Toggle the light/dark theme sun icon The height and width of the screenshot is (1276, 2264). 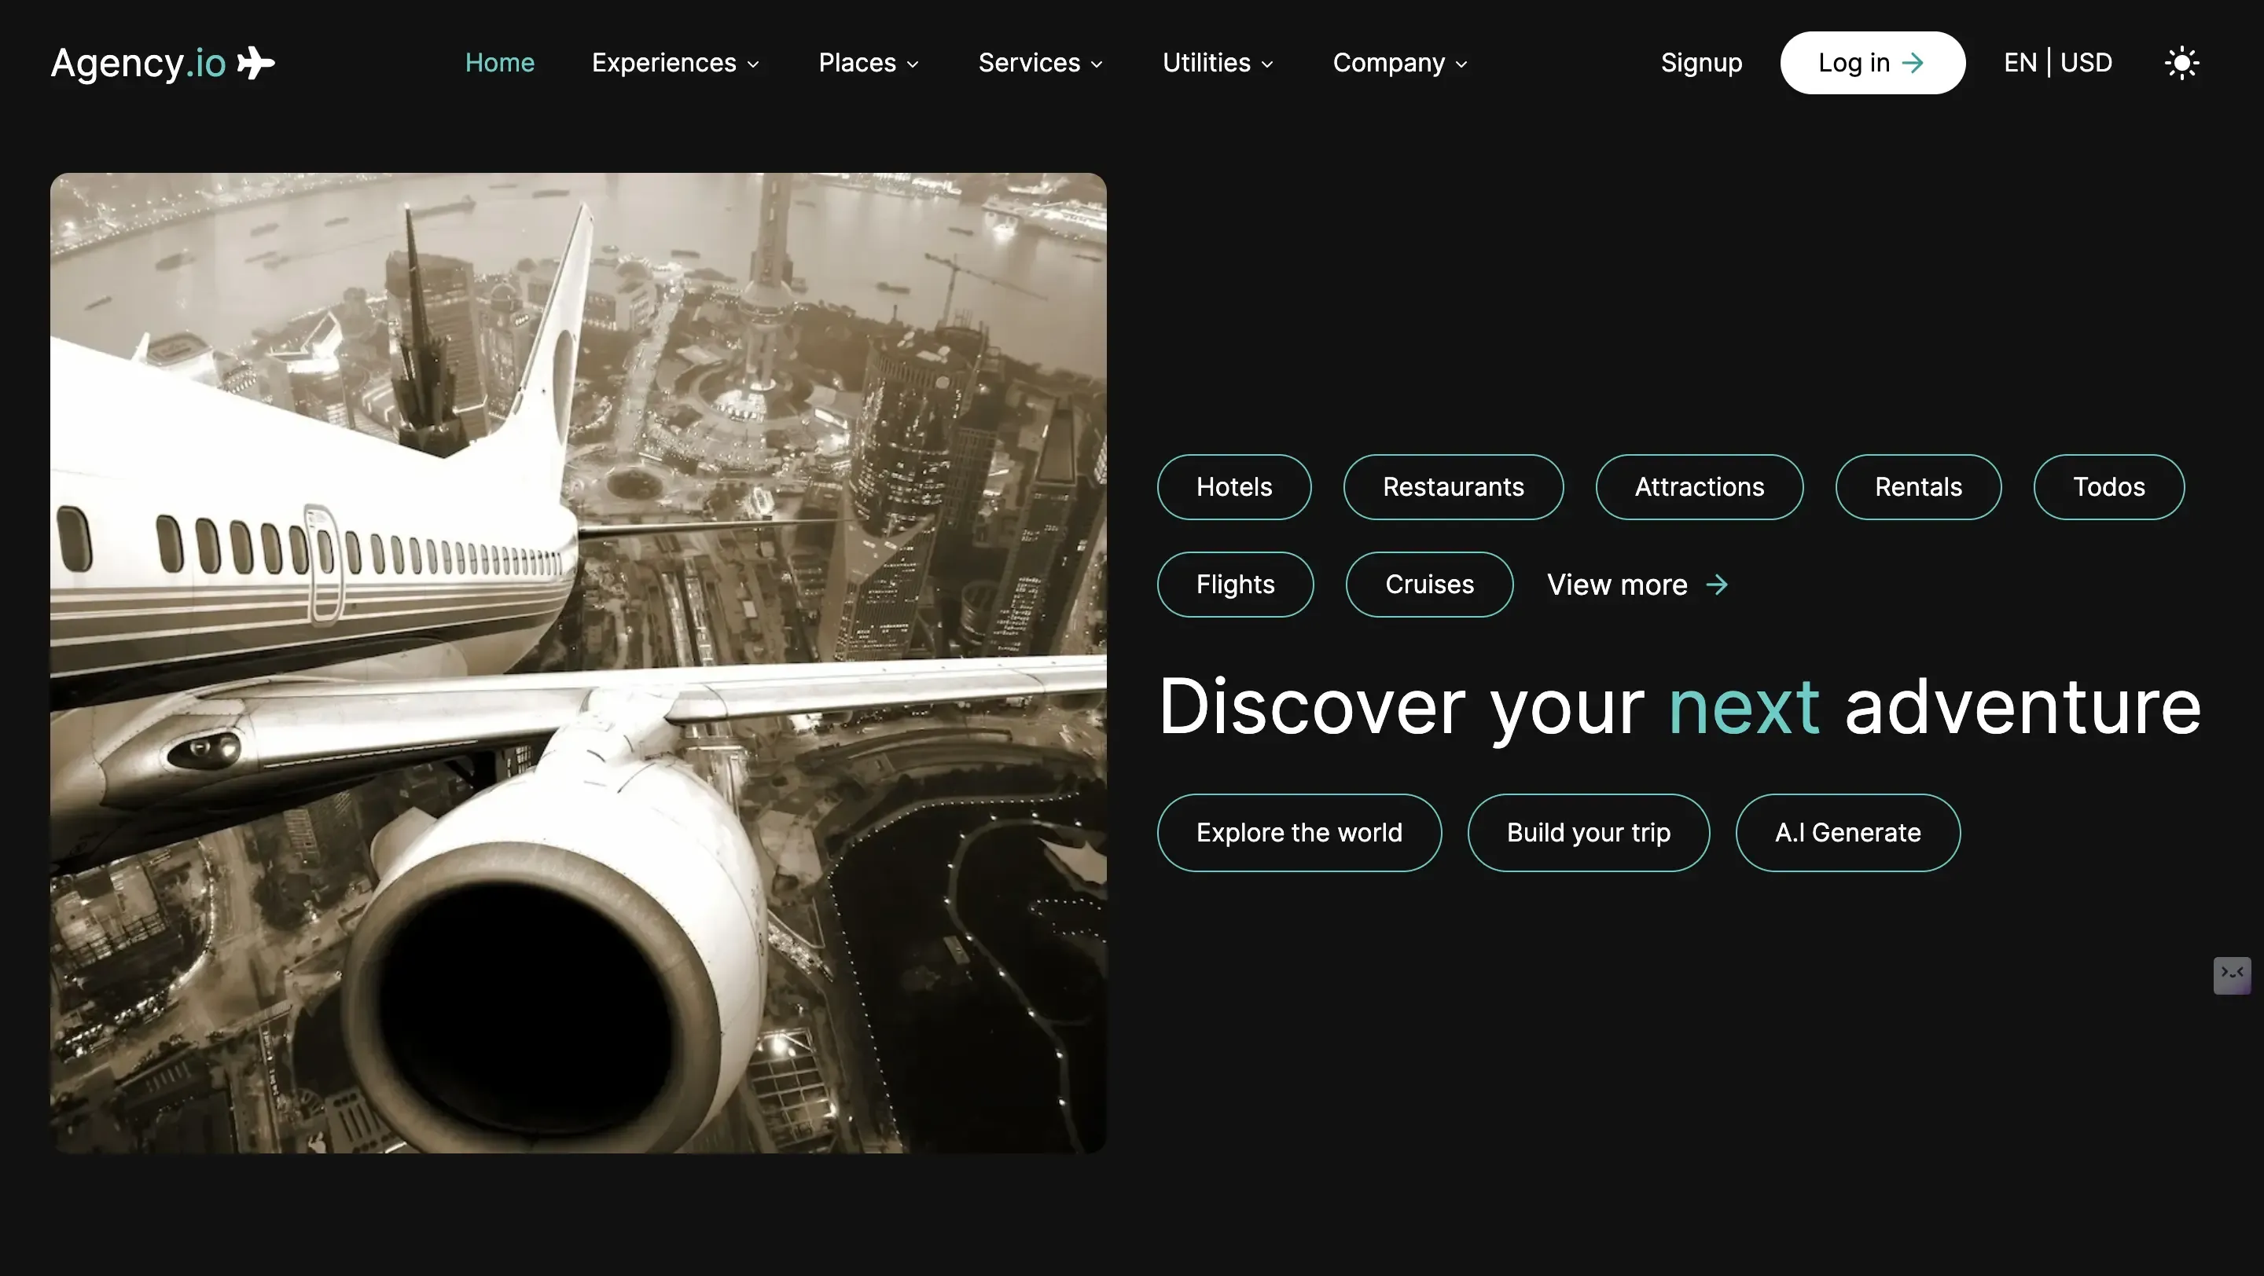tap(2181, 63)
